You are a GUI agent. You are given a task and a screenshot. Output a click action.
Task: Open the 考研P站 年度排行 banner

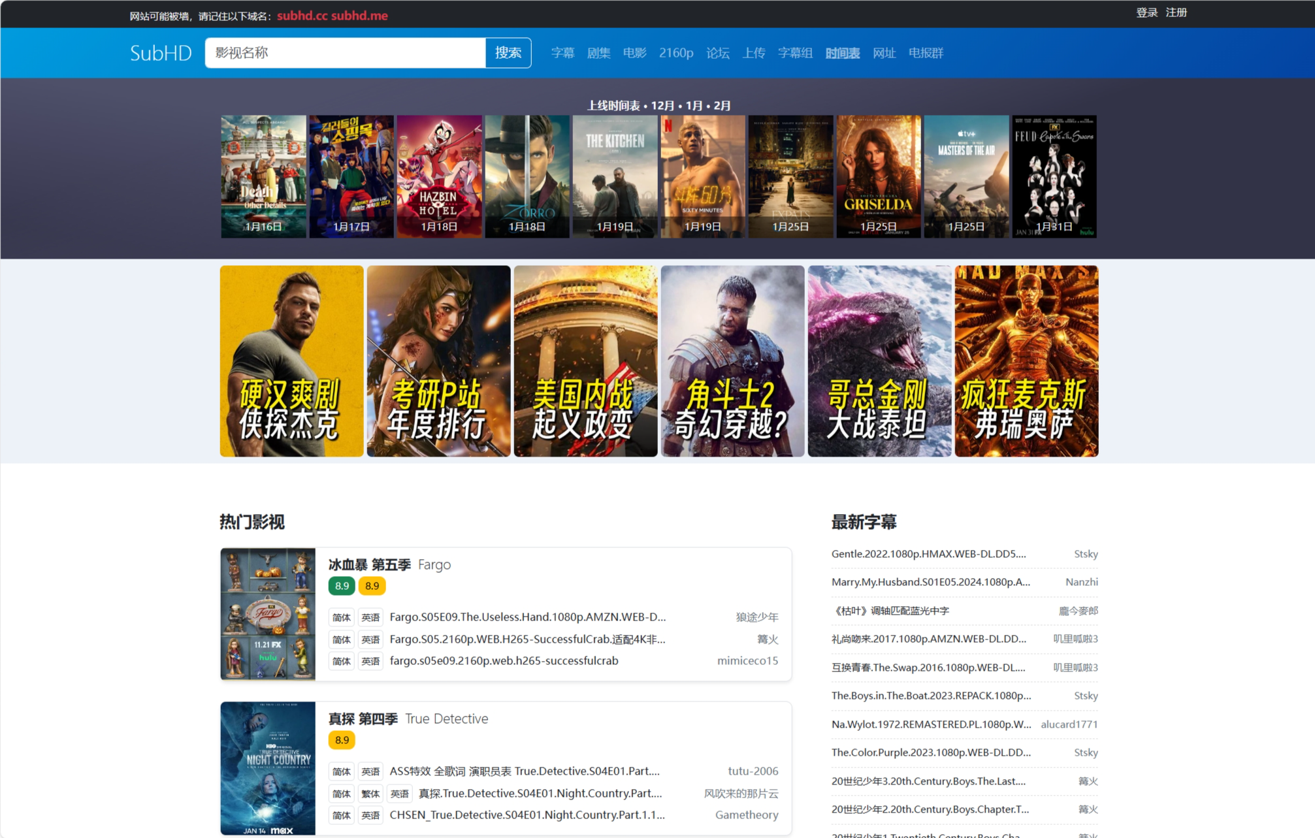point(439,361)
